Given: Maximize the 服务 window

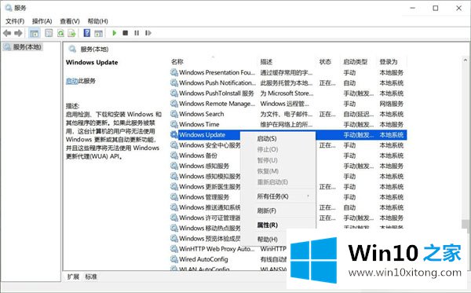Looking at the screenshot, I should coord(436,8).
